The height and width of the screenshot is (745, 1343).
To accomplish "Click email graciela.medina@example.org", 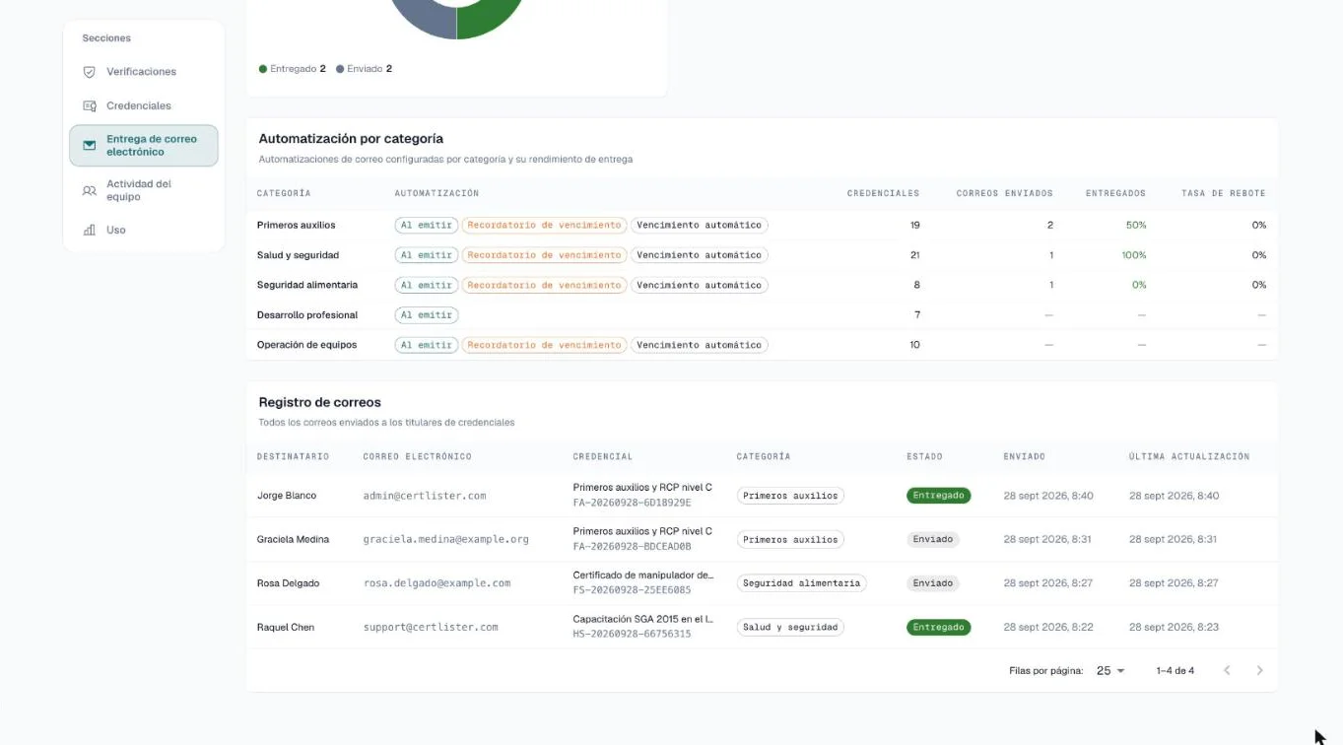I will 445,539.
